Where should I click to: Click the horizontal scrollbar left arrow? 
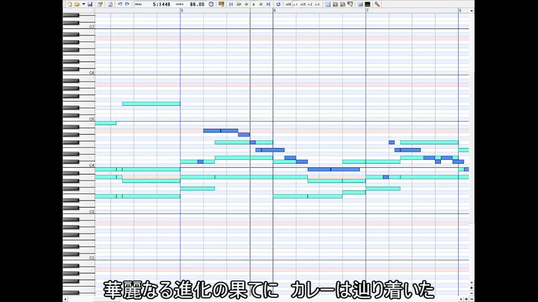tap(65, 299)
